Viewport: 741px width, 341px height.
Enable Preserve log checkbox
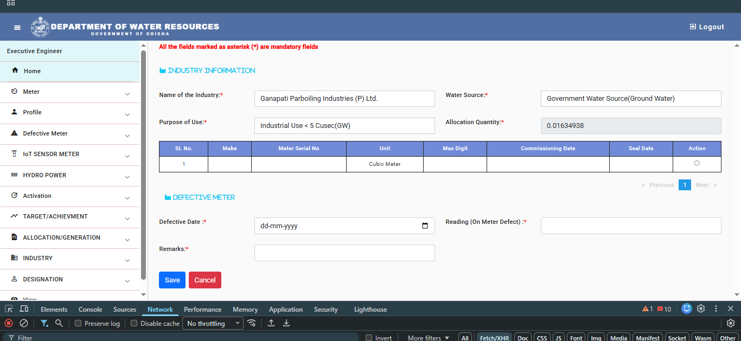(x=78, y=324)
